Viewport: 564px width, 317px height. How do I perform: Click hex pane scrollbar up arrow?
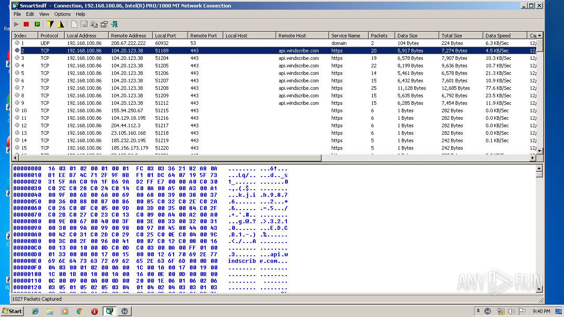[x=540, y=168]
